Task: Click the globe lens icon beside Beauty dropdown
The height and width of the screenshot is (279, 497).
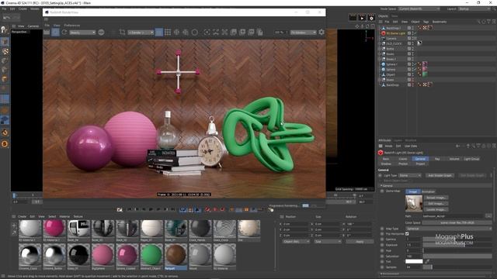Action: (x=101, y=32)
